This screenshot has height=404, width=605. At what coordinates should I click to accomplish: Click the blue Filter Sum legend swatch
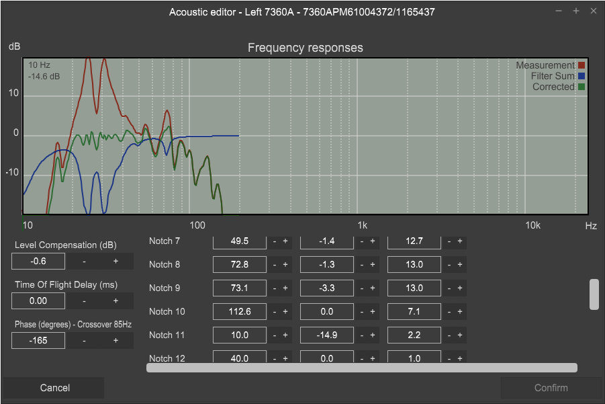pyautogui.click(x=581, y=76)
